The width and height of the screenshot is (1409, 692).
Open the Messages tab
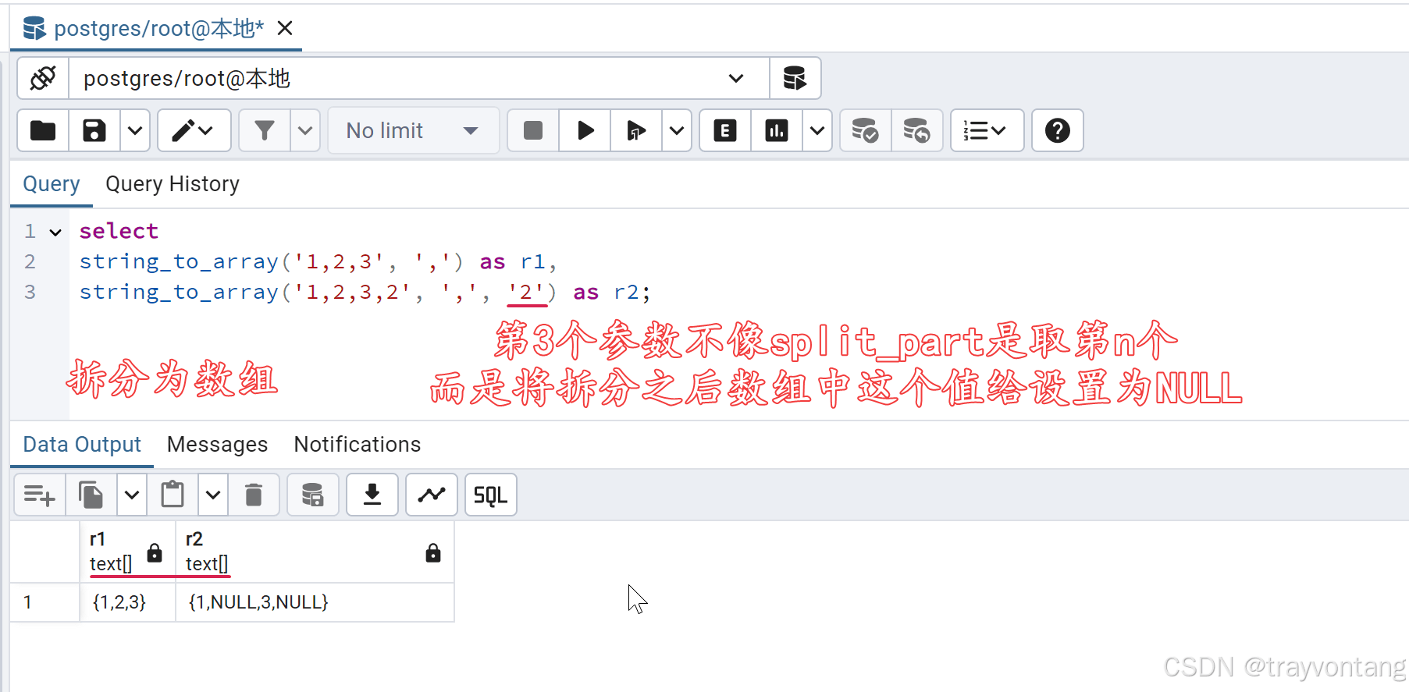217,445
